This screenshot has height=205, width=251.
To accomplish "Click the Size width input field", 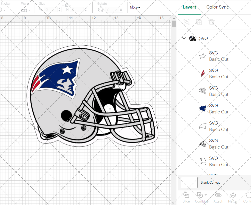I will 50,10.
